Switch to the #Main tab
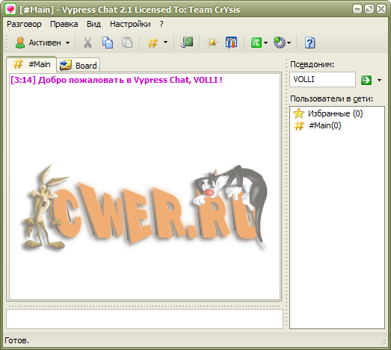This screenshot has height=350, width=391. 32,64
